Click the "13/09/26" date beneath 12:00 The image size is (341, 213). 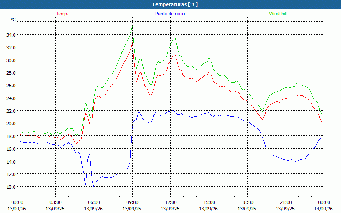point(170,209)
